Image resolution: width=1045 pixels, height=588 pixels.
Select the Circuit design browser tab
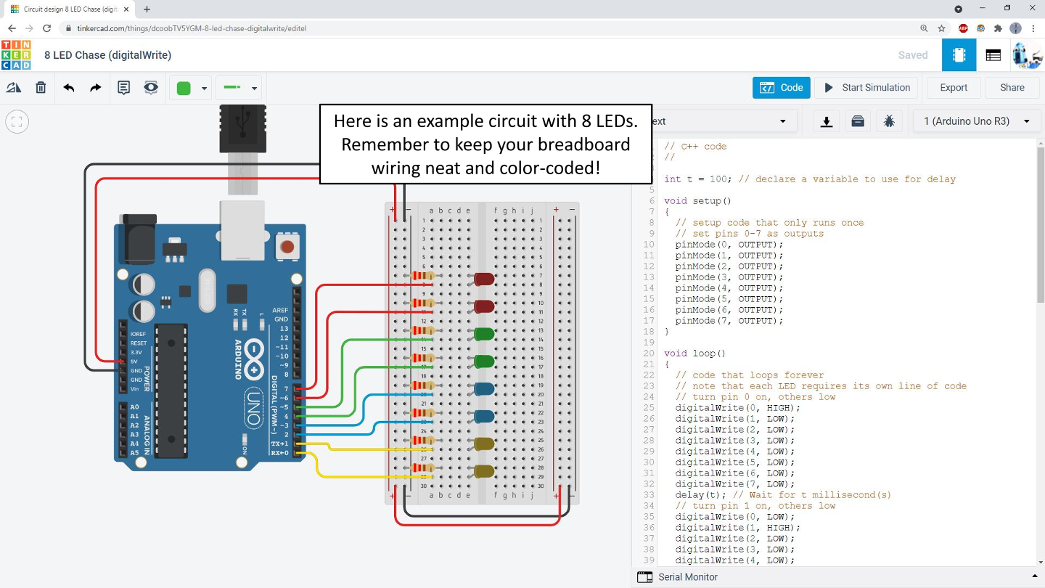click(65, 9)
